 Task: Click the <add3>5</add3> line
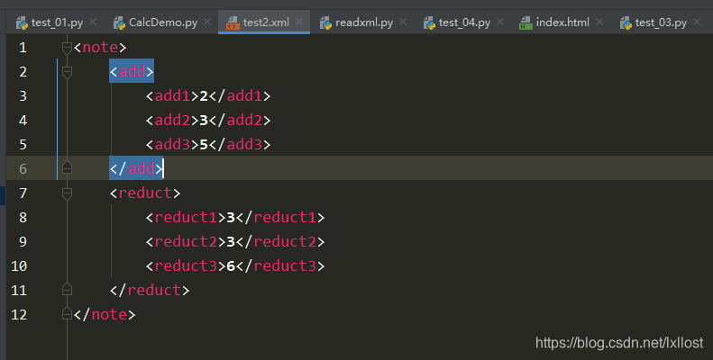208,144
